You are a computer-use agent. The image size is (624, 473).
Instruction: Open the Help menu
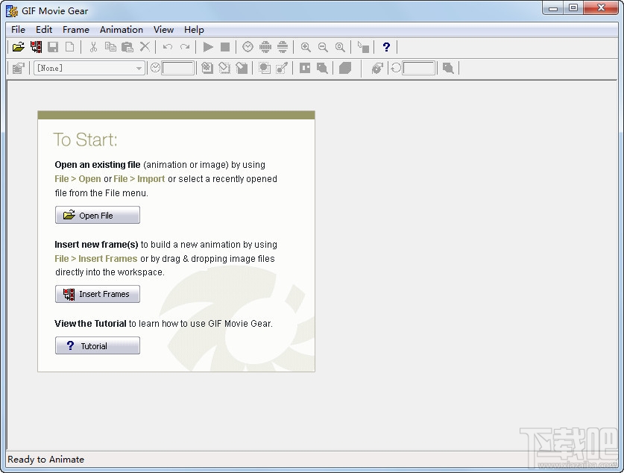pos(194,29)
